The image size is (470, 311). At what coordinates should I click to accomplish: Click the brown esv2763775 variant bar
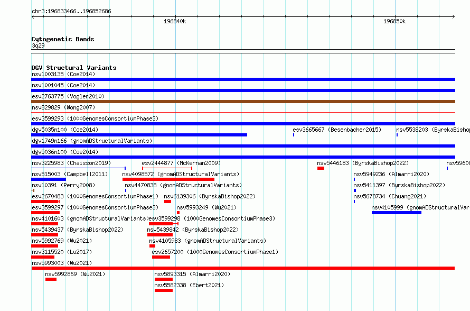coord(243,102)
